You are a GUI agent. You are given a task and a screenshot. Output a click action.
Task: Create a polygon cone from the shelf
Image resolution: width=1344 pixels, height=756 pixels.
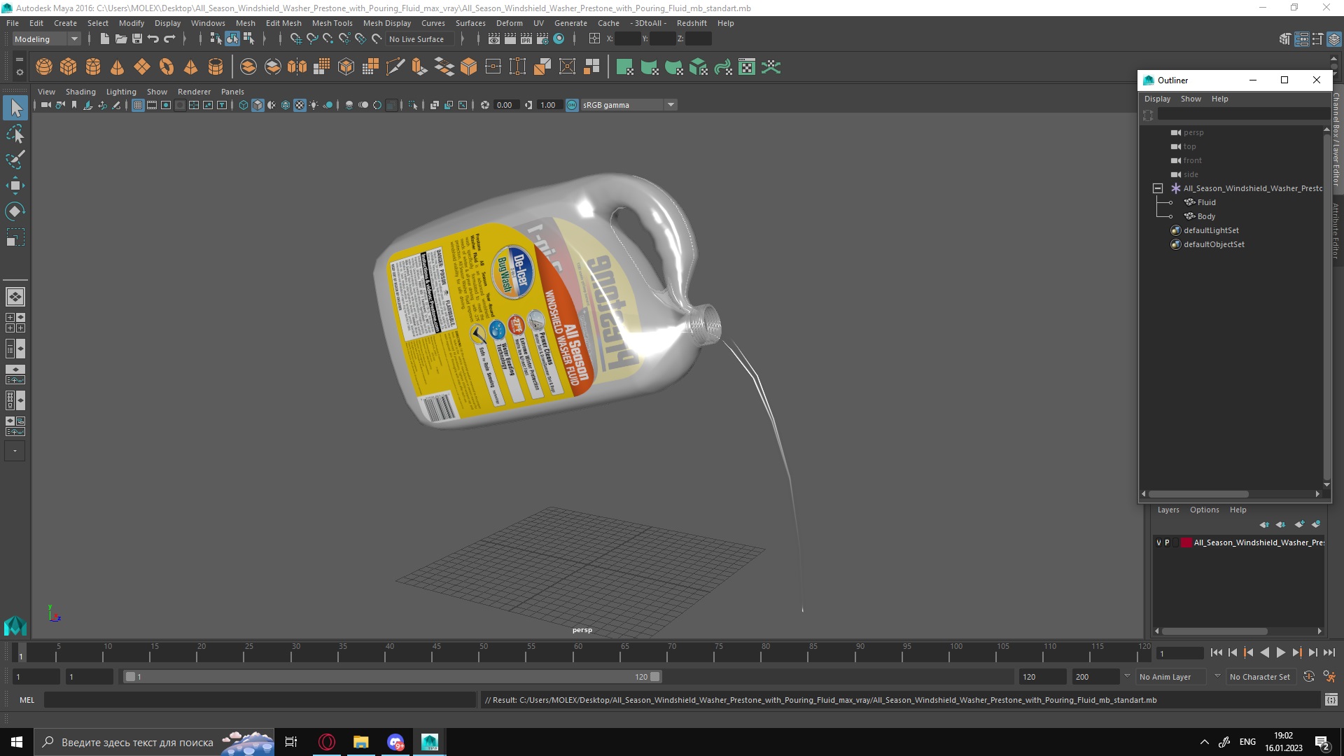click(117, 67)
